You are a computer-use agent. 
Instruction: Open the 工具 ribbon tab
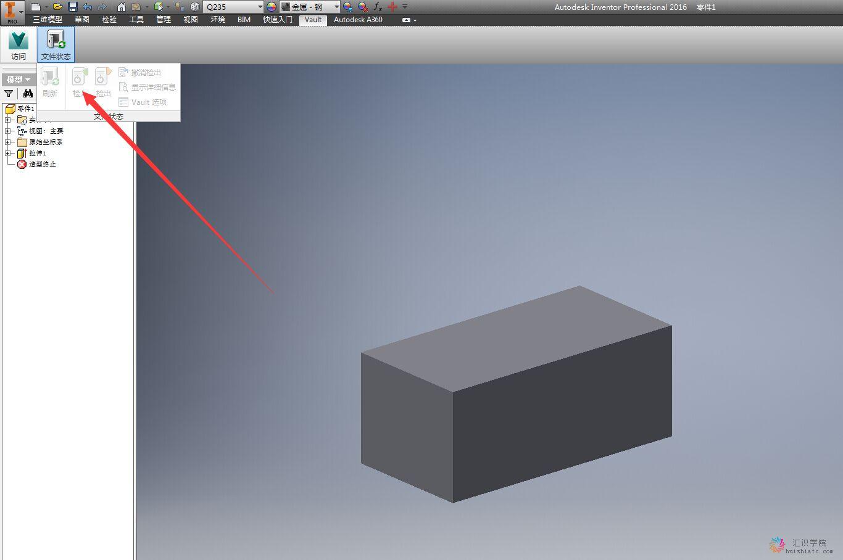coord(136,20)
